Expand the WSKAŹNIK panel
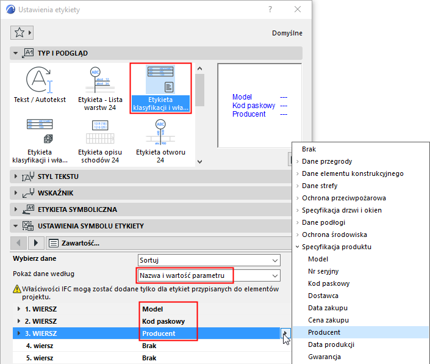Screen dimensions: 430x364 16,193
